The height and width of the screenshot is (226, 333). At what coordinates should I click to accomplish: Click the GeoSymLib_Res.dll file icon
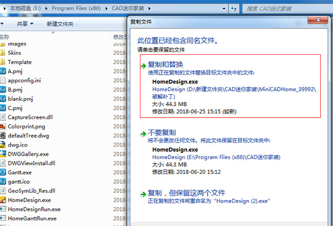(x=3, y=191)
